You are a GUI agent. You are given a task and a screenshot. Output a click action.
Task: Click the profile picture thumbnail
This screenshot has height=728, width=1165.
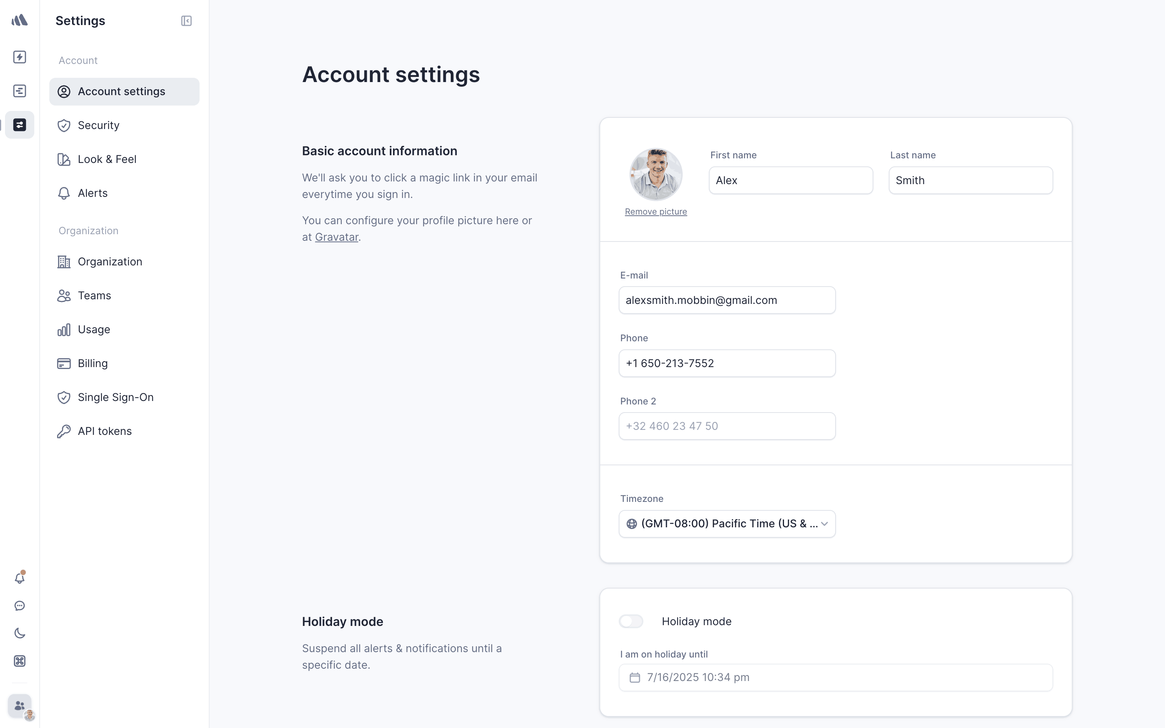656,174
